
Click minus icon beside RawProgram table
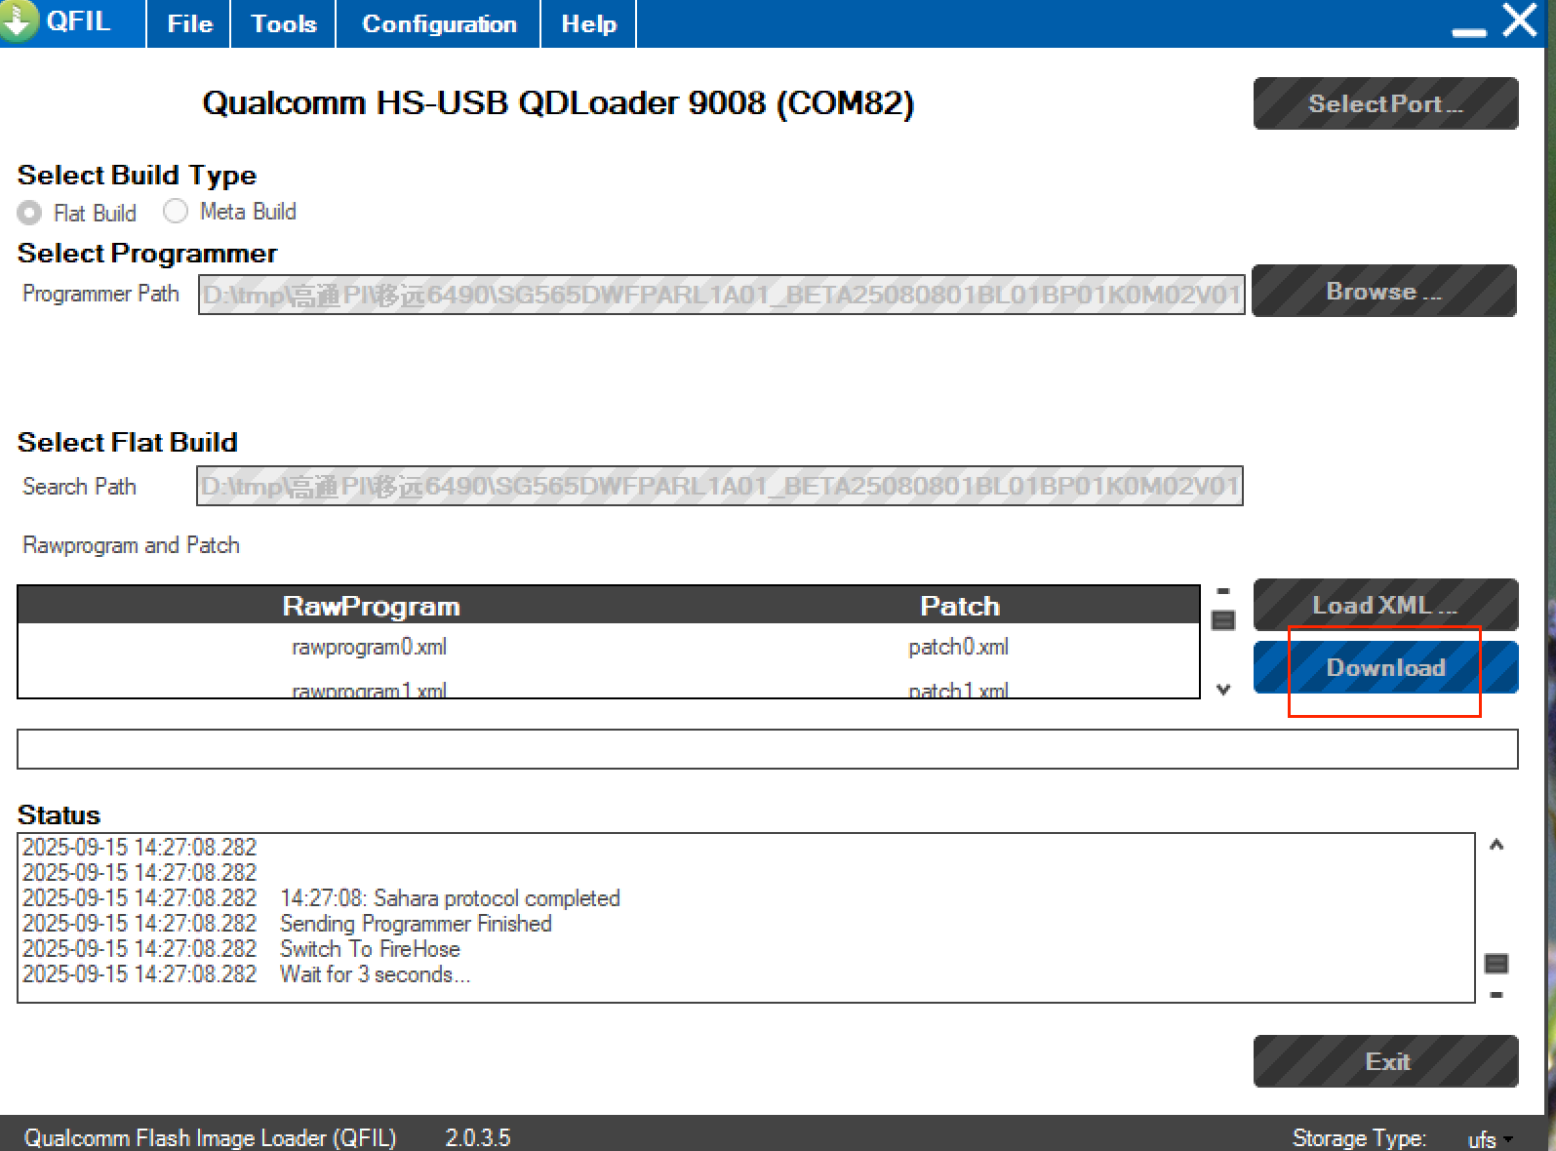pyautogui.click(x=1223, y=591)
